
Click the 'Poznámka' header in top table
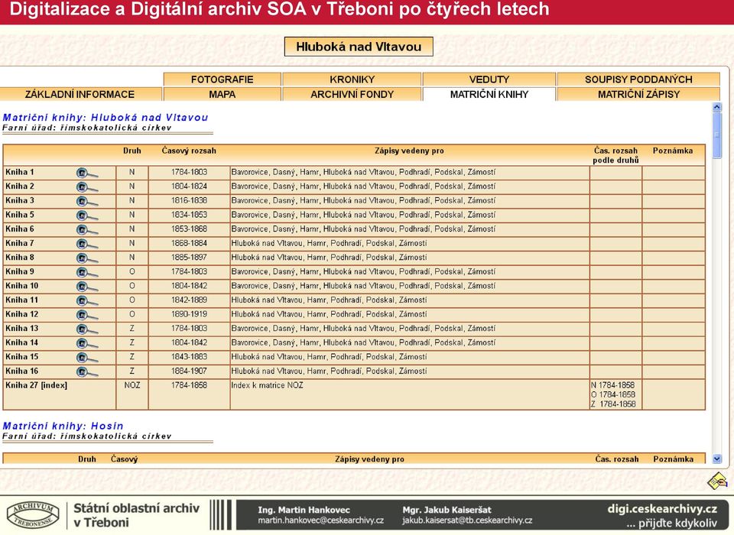[673, 151]
